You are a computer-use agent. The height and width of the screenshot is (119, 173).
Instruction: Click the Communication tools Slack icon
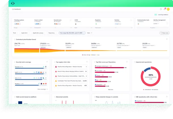(138, 24)
